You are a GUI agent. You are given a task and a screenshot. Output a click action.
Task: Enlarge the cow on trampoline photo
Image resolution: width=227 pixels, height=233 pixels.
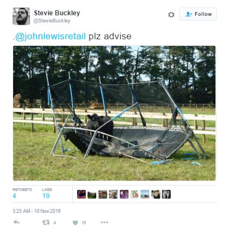click(x=114, y=113)
